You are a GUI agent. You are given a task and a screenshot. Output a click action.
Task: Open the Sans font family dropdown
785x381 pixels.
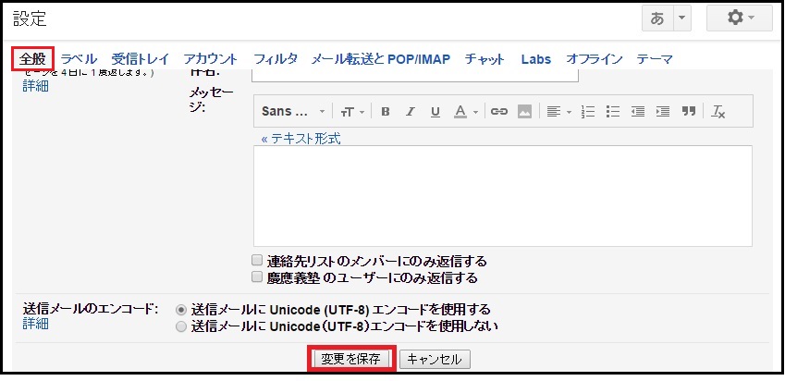[293, 112]
